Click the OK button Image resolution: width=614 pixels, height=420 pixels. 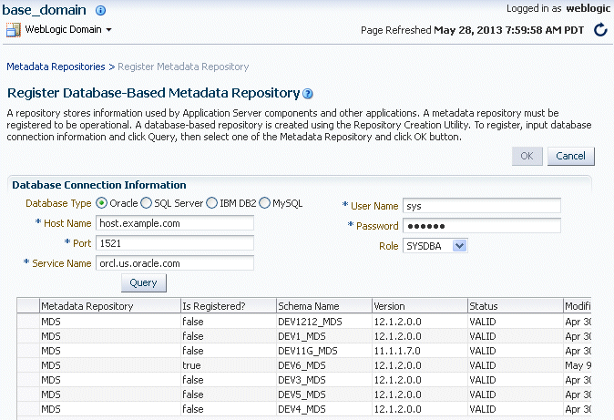[527, 156]
